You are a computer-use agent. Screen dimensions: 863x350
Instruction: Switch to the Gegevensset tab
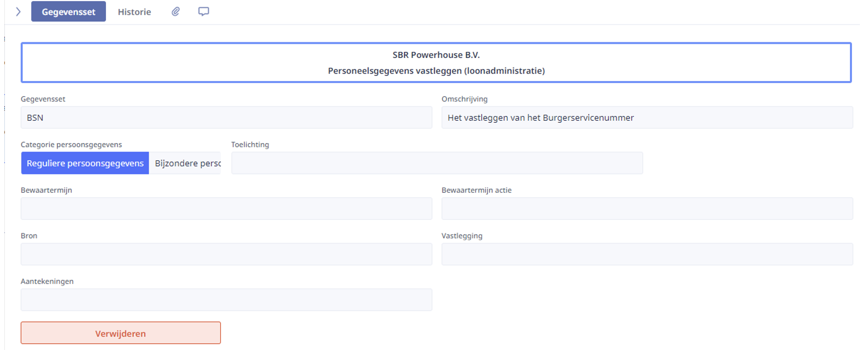[68, 11]
